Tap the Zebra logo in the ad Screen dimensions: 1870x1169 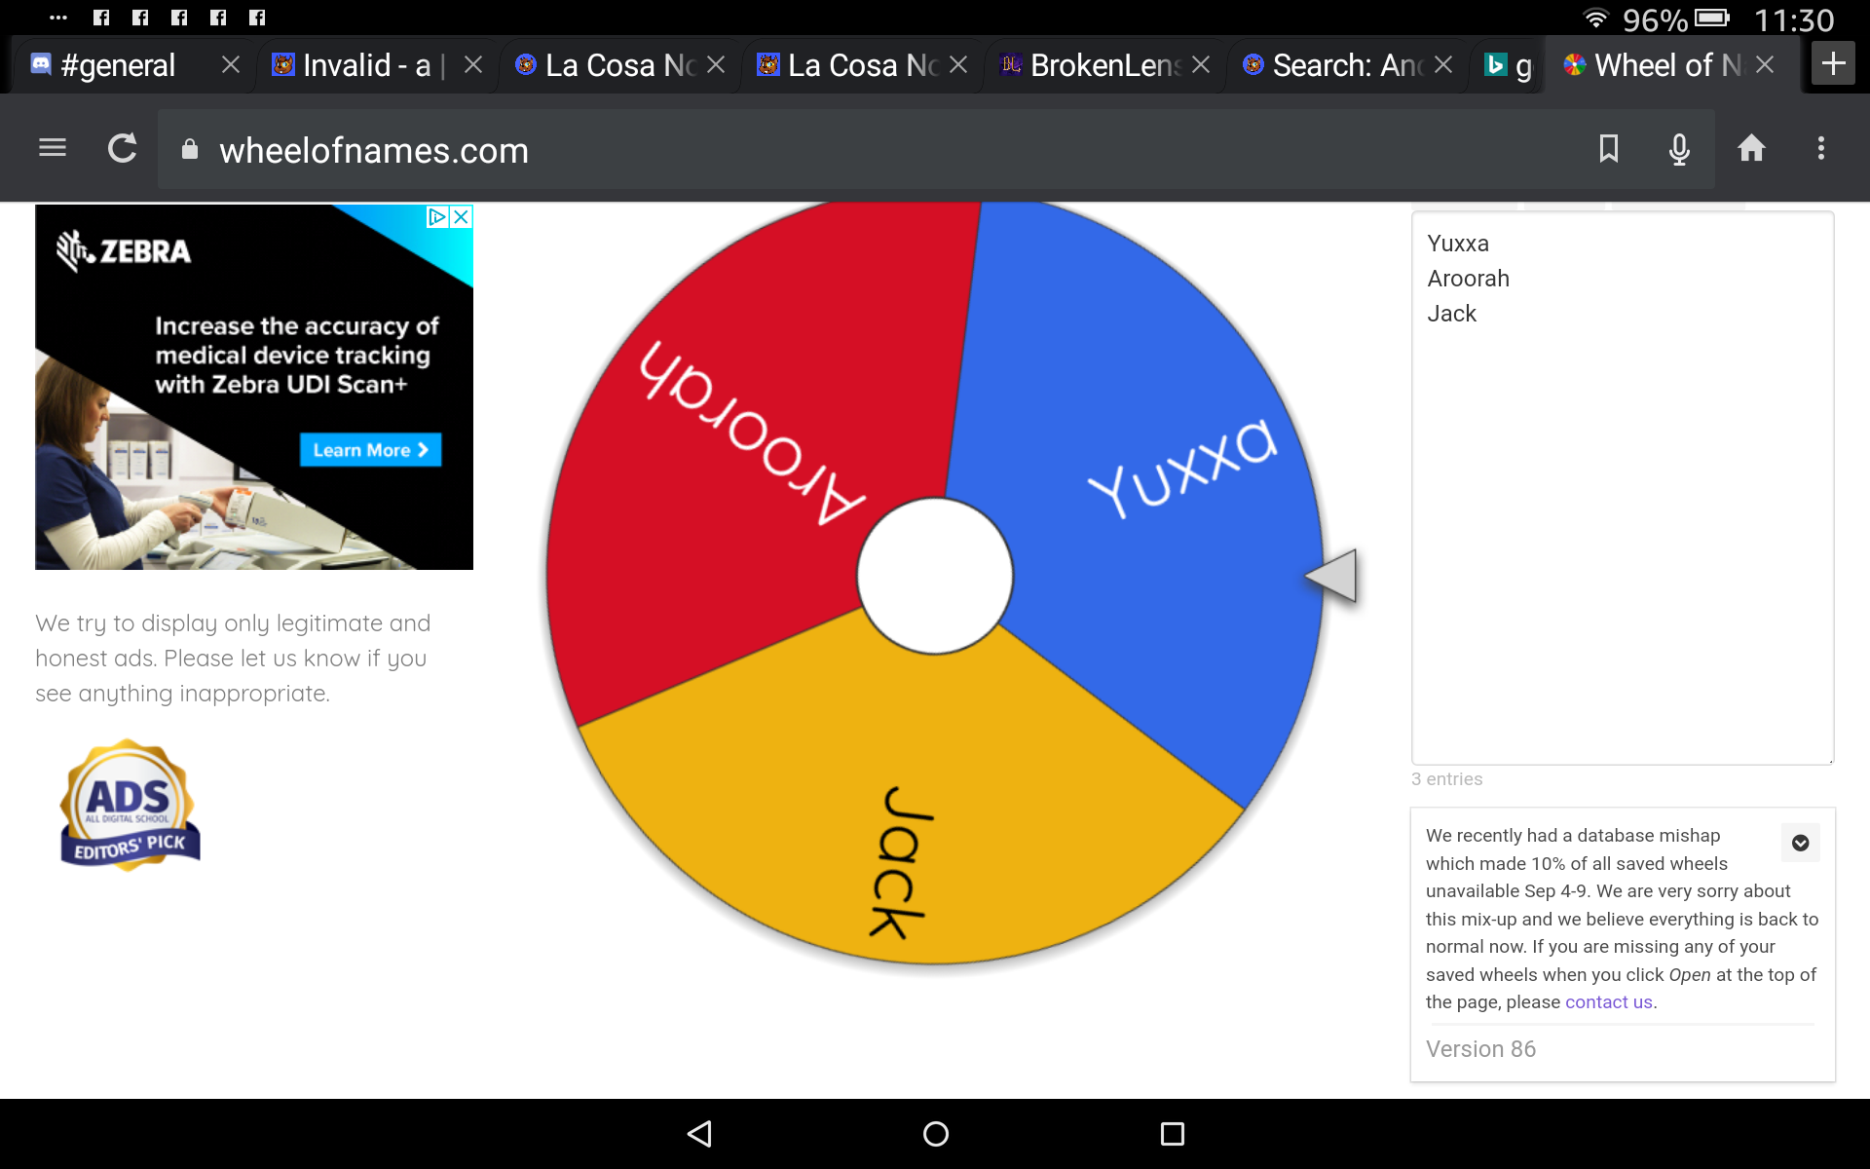(x=123, y=250)
